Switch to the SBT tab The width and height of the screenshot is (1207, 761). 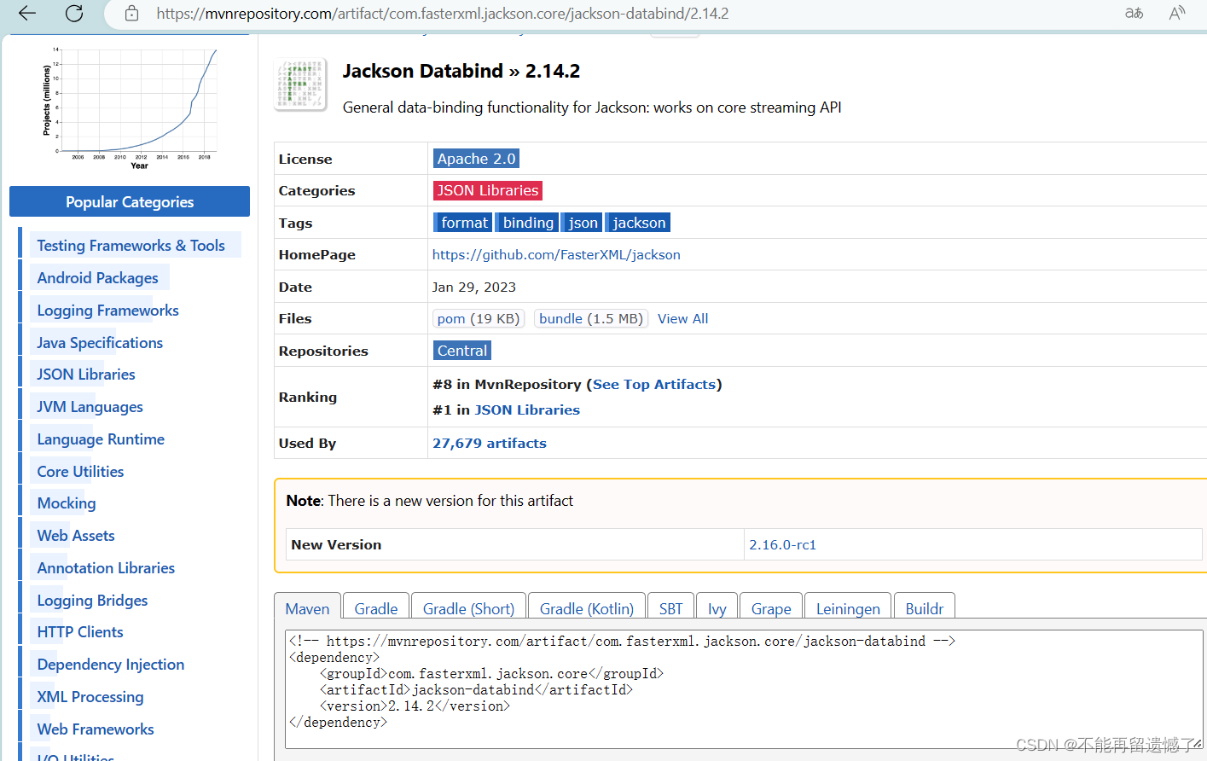coord(670,607)
